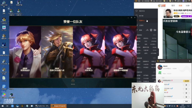The width and height of the screenshot is (192, 108).
Task: Open WeGame icon in taskbar
Action: click(22, 106)
